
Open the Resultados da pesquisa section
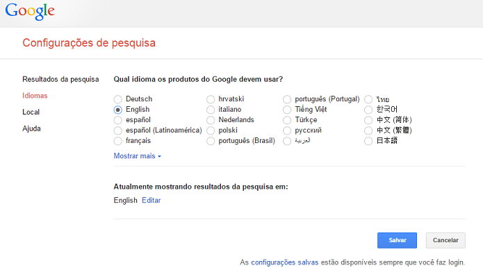tap(60, 79)
